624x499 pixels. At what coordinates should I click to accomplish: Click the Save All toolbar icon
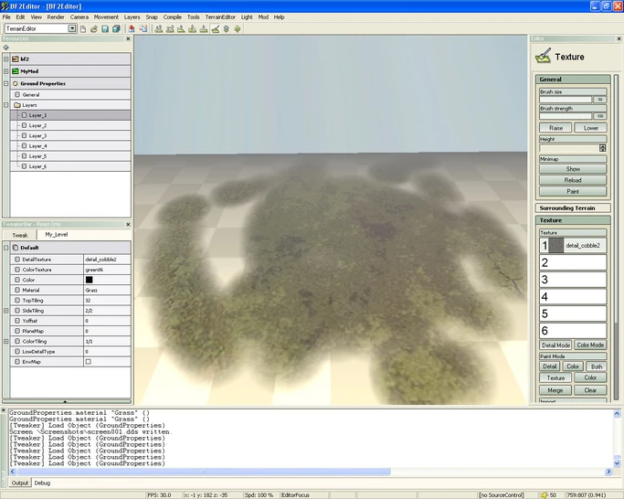pos(115,28)
